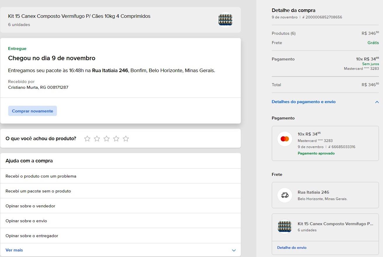Rate the product one star
Screen dimensions: 383x257
(x=87, y=138)
